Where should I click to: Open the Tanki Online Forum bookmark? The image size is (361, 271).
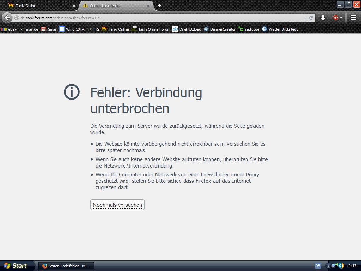pyautogui.click(x=151, y=29)
